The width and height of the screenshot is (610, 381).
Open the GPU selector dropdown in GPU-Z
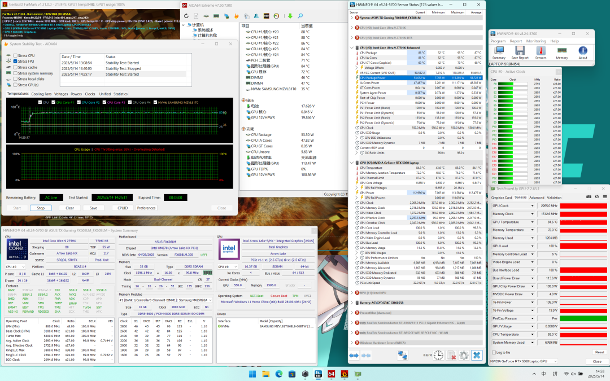point(523,362)
